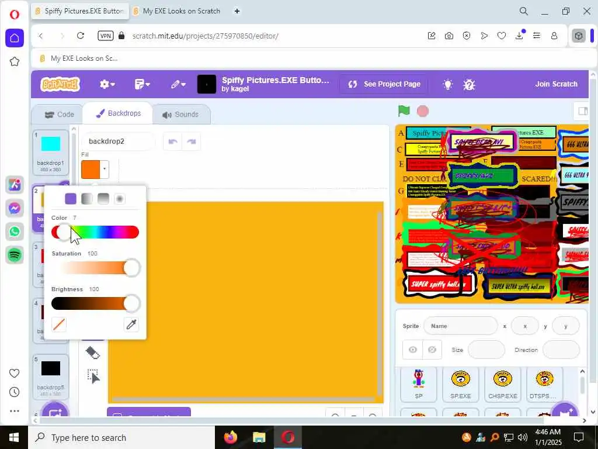
Task: Open the orange Fill color dropdown
Action: click(95, 169)
